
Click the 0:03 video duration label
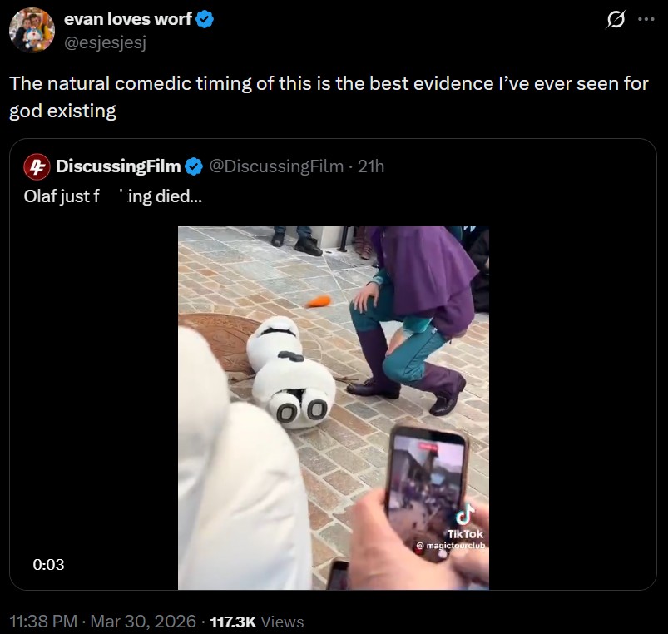tap(49, 565)
